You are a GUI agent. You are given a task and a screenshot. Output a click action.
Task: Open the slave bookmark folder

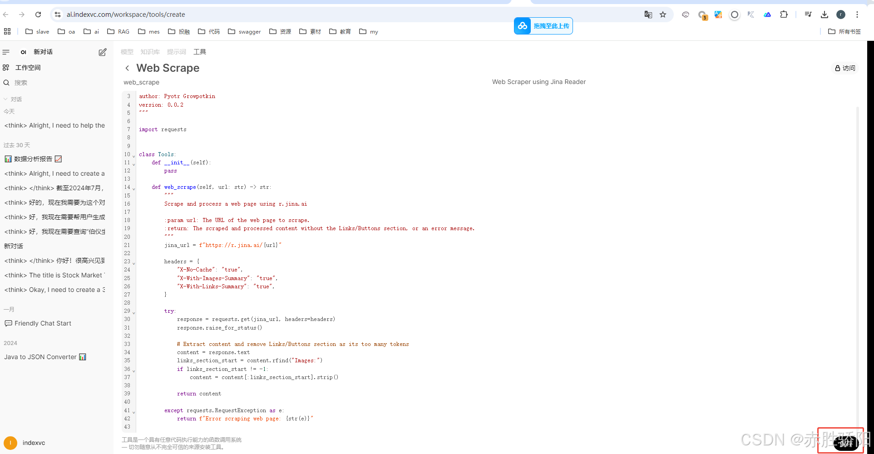click(37, 31)
